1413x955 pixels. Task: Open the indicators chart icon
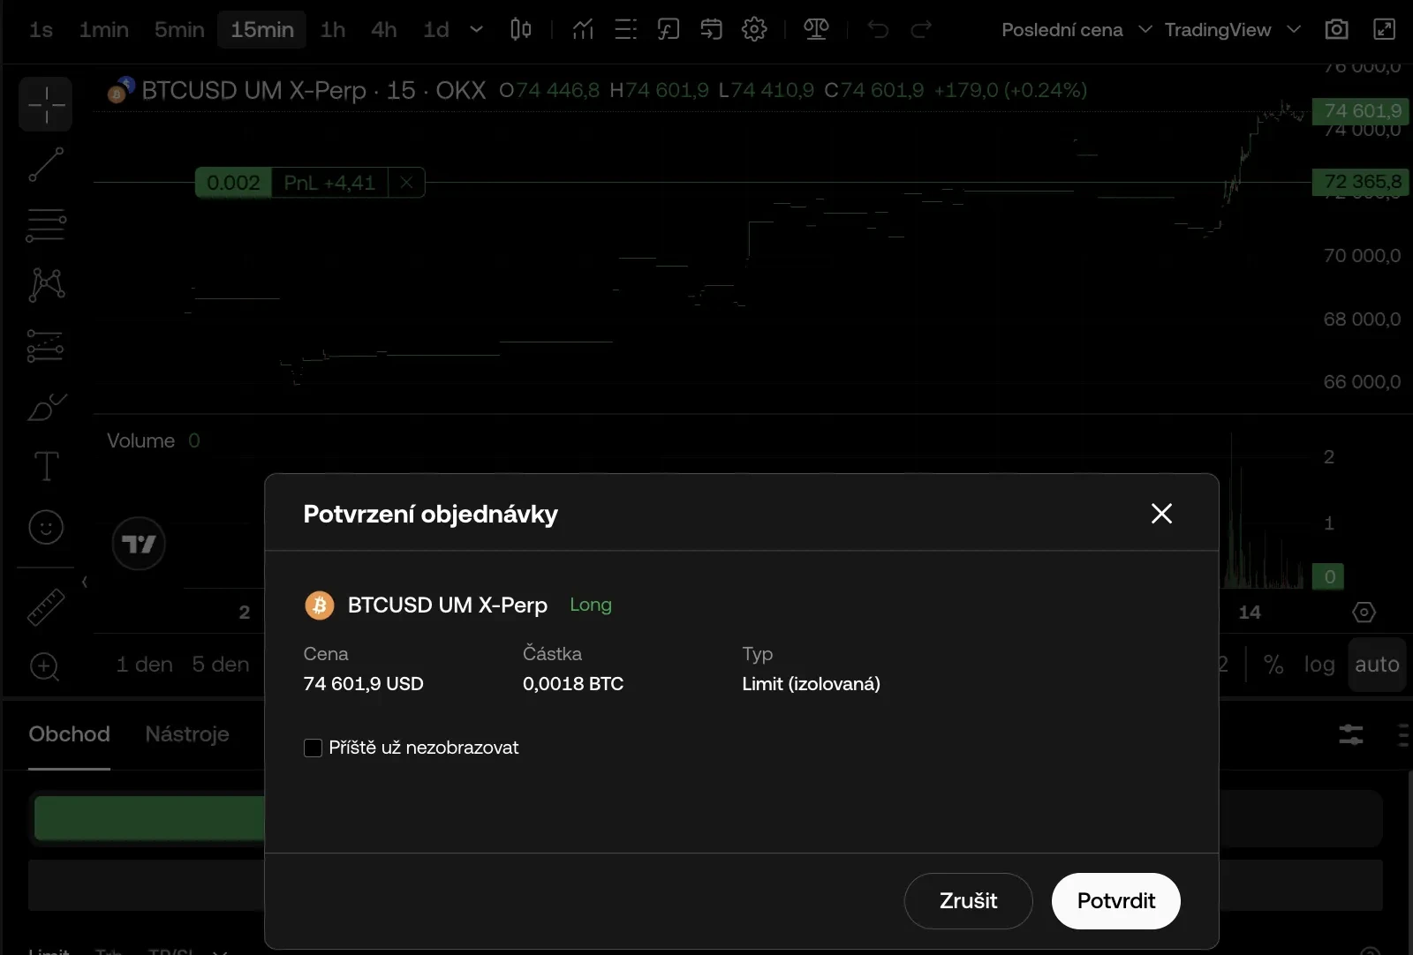pos(582,30)
